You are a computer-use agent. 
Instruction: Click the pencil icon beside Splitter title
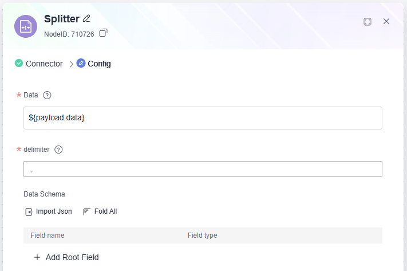(86, 18)
